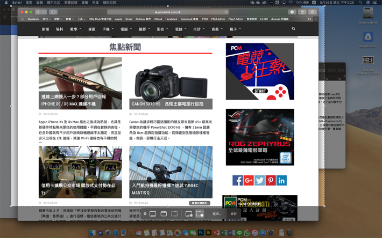The height and width of the screenshot is (238, 382).
Task: Expand the 工具 bookmarks folder
Action: 81,19
